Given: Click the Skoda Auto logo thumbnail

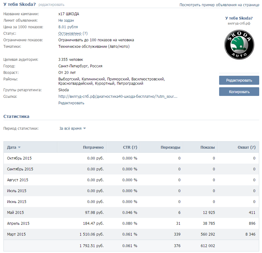Looking at the screenshot, I should [x=239, y=45].
